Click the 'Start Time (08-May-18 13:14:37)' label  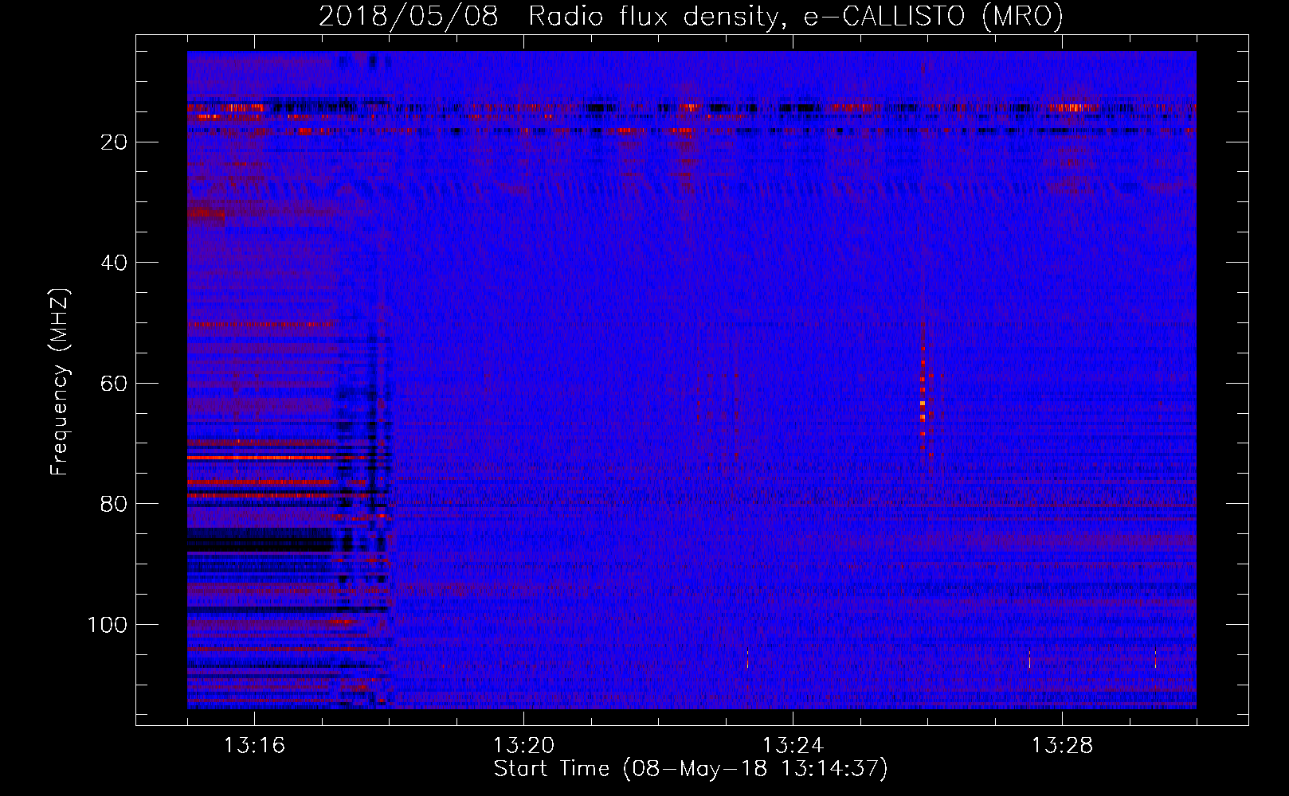[691, 769]
